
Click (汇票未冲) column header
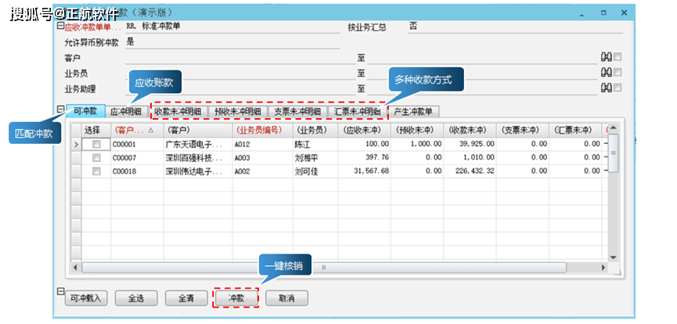click(x=574, y=130)
